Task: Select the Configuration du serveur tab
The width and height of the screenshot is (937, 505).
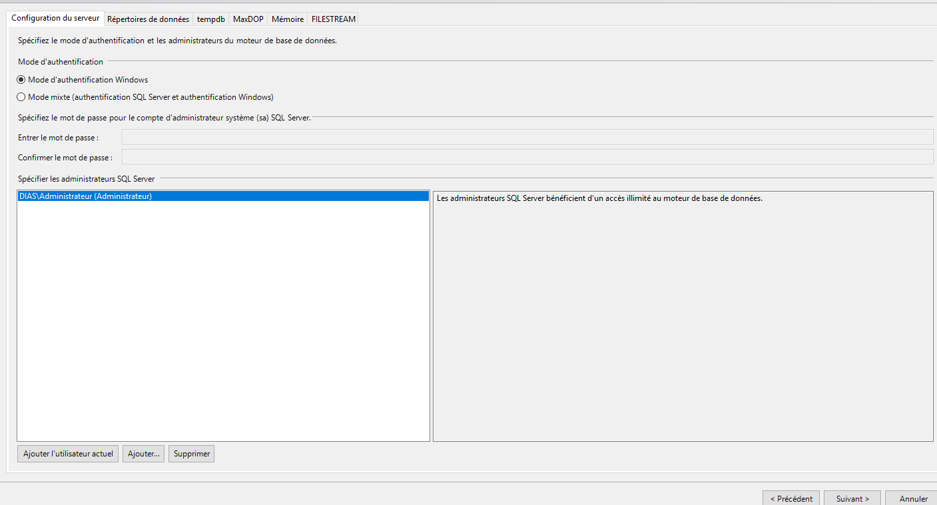Action: pos(55,19)
